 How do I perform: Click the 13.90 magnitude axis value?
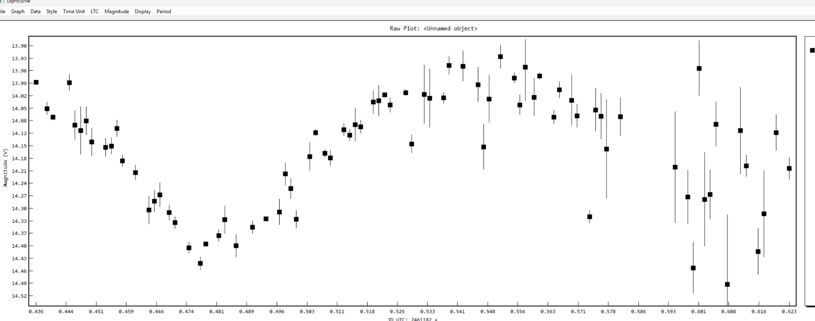pyautogui.click(x=19, y=46)
